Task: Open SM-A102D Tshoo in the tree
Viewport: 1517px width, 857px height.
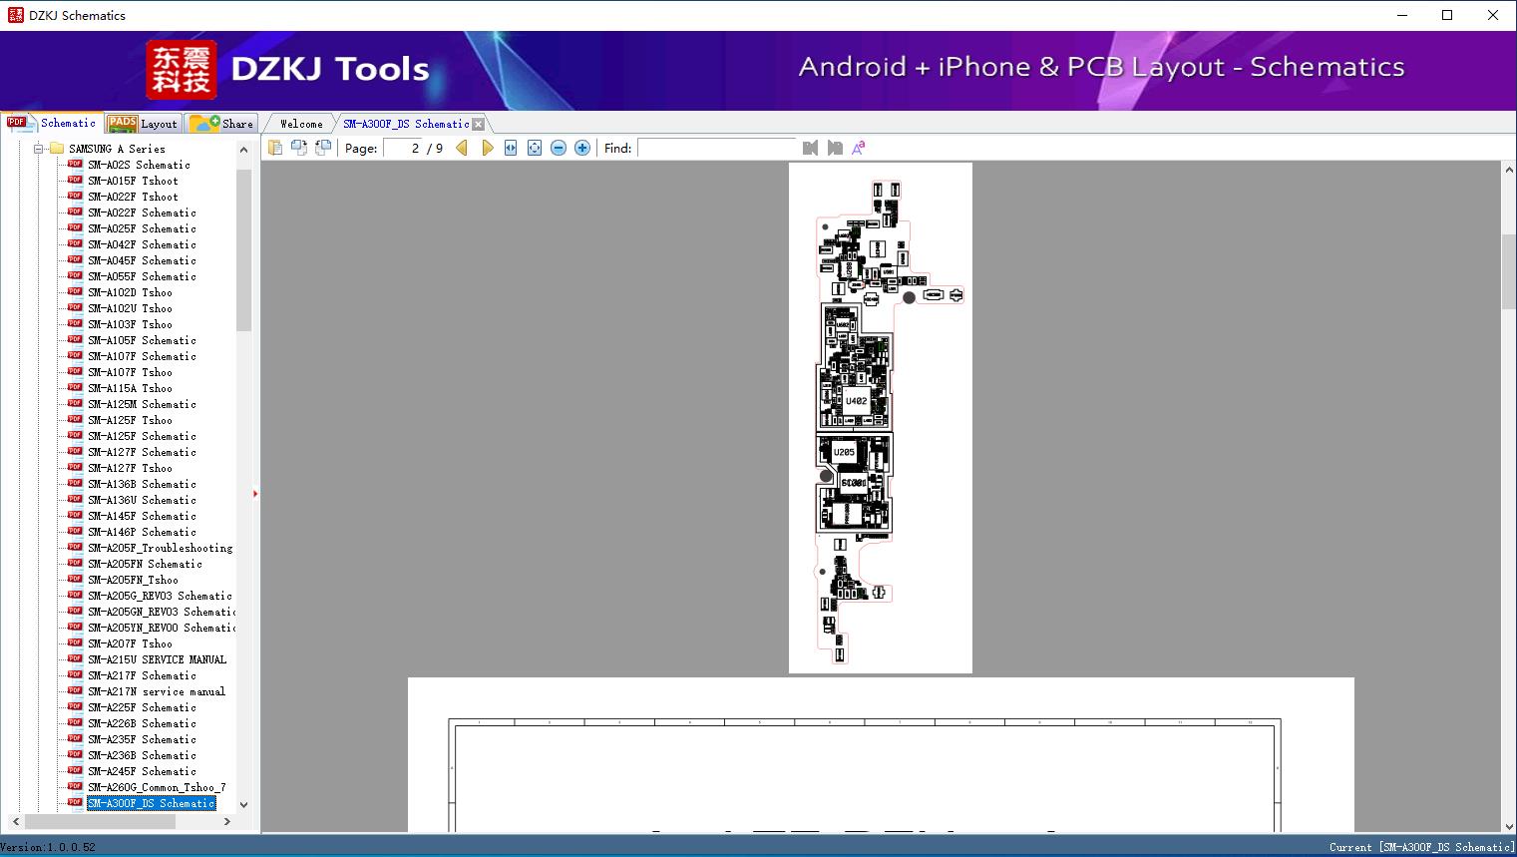Action: coord(130,292)
